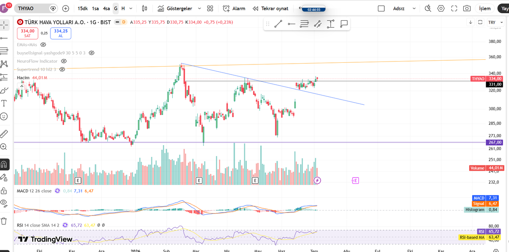Click the undo arrow in top toolbar
The width and height of the screenshot is (509, 252).
pyautogui.click(x=300, y=8)
